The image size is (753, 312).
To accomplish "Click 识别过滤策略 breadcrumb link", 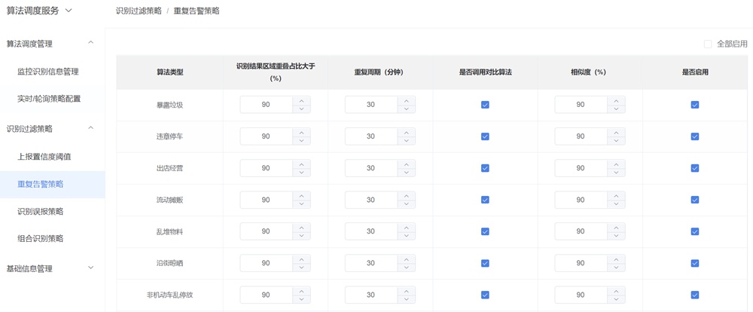I will click(x=139, y=11).
